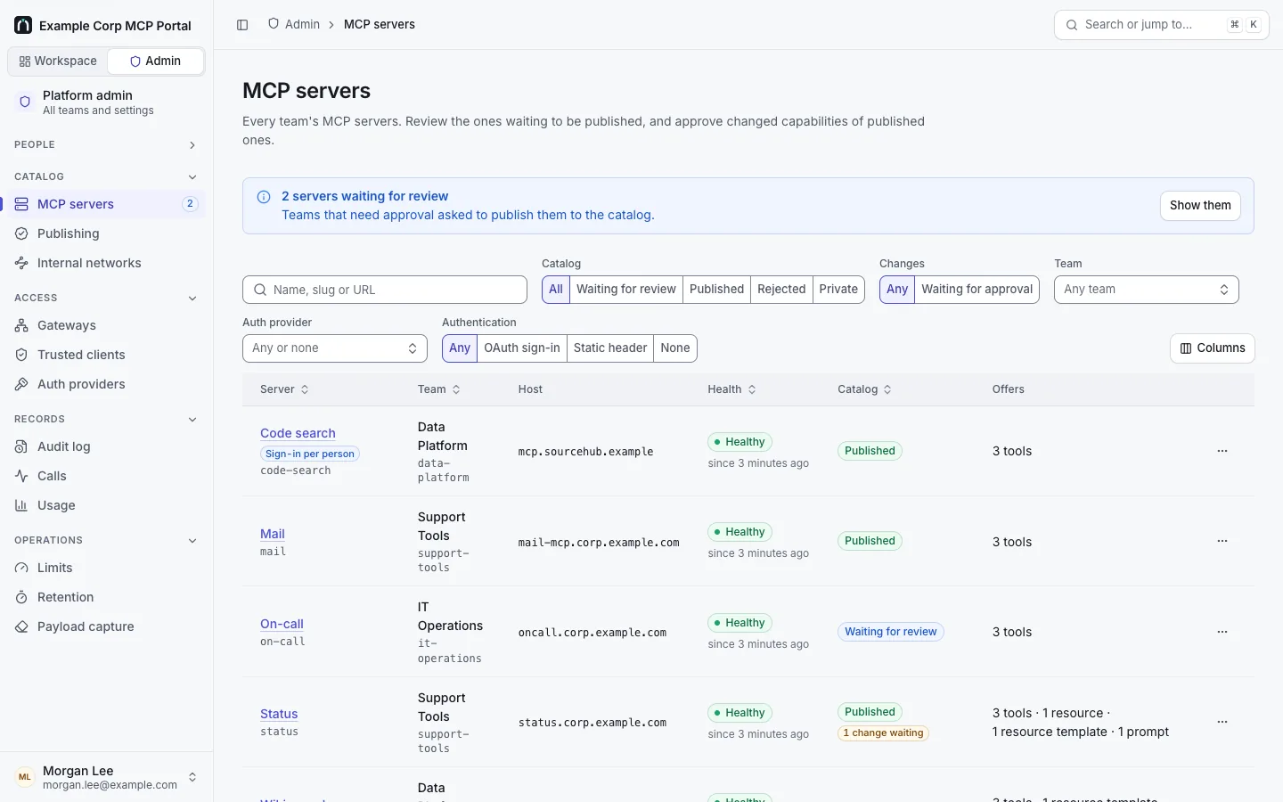The image size is (1283, 802).
Task: Filter catalog by Rejected
Action: point(781,290)
